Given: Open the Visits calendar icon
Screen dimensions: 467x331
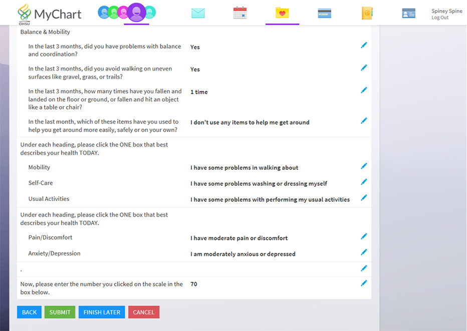Looking at the screenshot, I should [x=240, y=14].
